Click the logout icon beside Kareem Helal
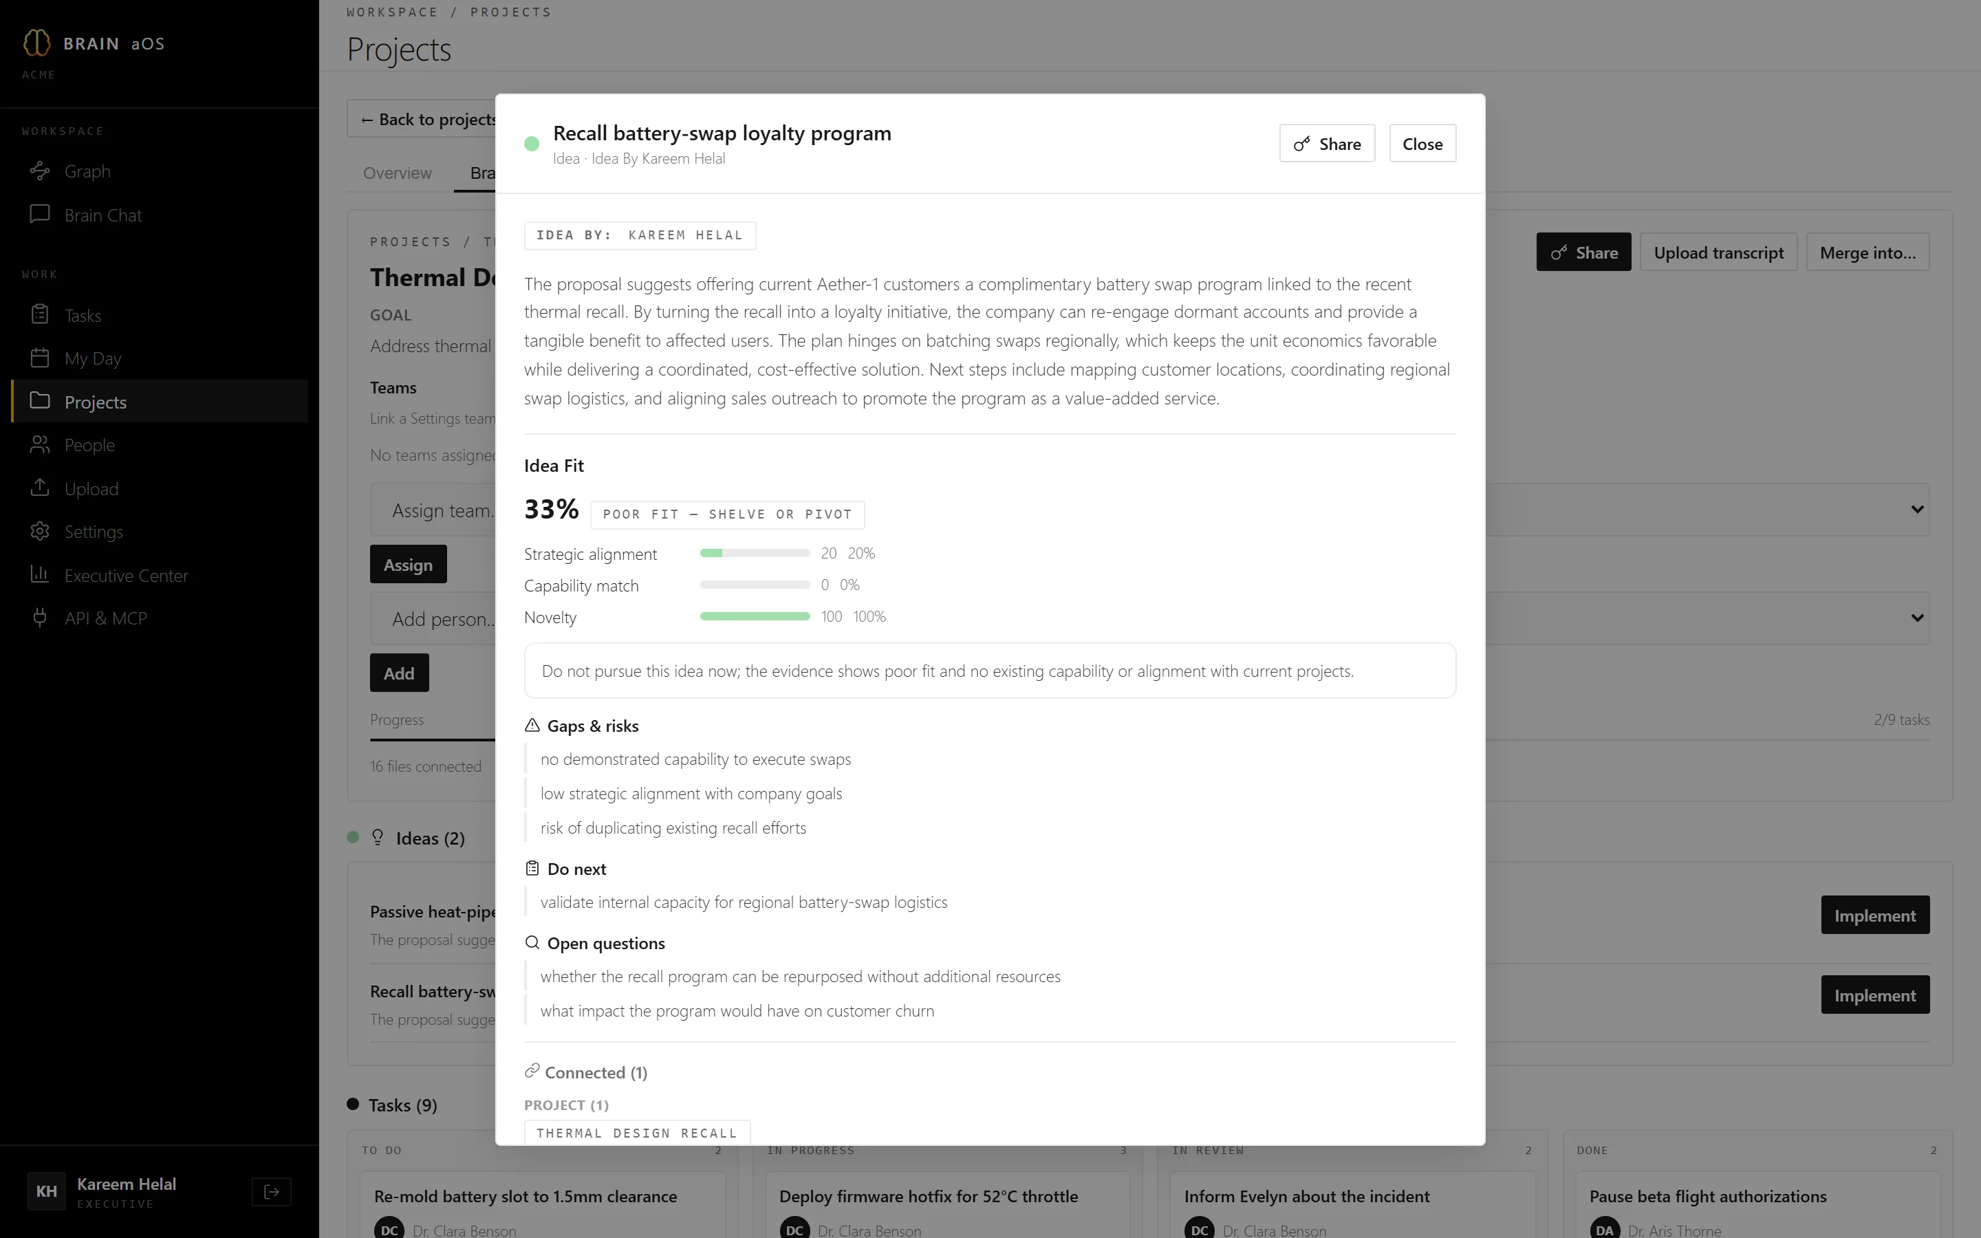 (x=272, y=1191)
